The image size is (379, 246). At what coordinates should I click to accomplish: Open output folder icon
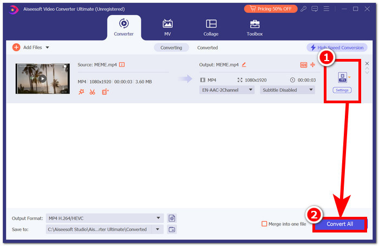(172, 229)
